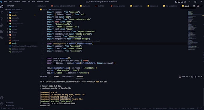The height and width of the screenshot is (110, 204).
Task: Open the Terminal menu
Action: (40, 2)
